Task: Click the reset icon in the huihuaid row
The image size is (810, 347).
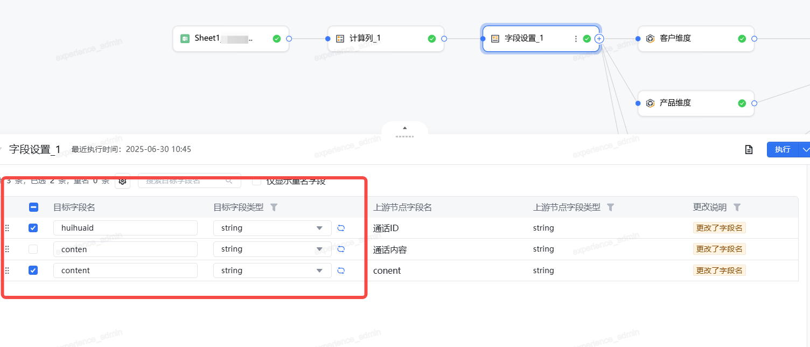Action: pos(341,228)
